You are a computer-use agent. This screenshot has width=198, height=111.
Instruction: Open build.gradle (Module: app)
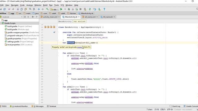17,29
